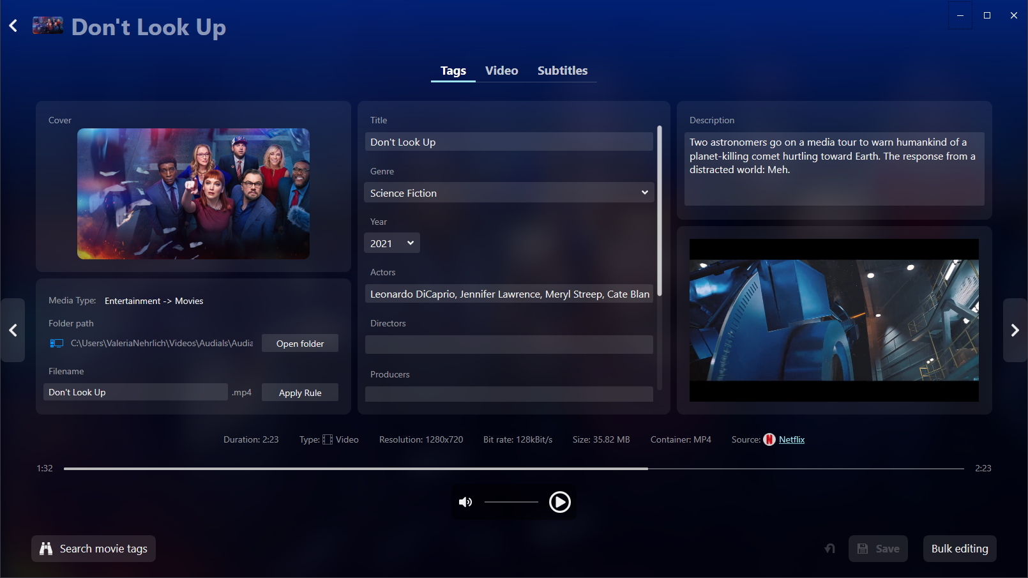Click the computer icon beside the folder path
Screen dimensions: 1028x578
click(57, 344)
